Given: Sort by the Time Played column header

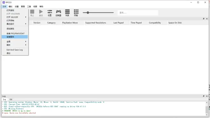Looking at the screenshot, I should click(136, 23).
